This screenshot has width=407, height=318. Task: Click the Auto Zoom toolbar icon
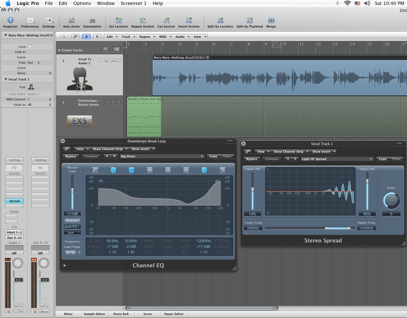point(71,21)
